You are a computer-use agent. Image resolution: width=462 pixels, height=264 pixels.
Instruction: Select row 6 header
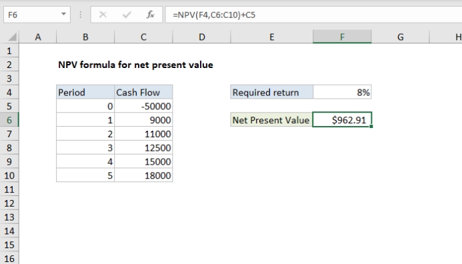[9, 120]
